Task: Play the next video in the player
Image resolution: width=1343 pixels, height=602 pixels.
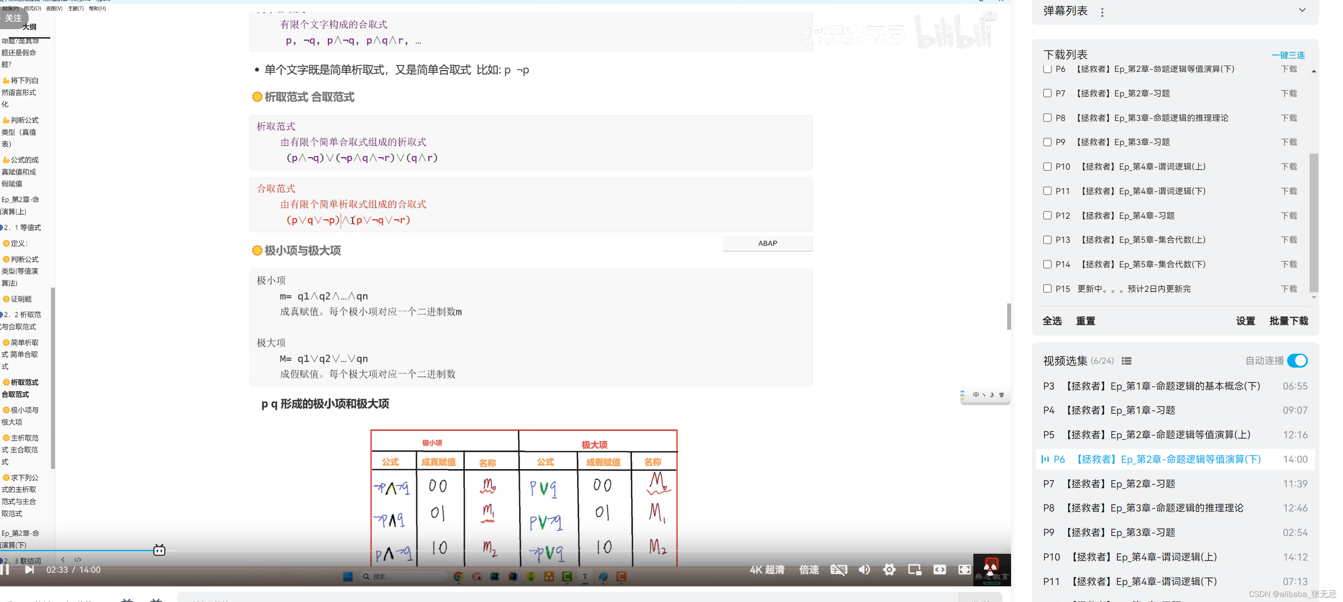Action: click(30, 570)
